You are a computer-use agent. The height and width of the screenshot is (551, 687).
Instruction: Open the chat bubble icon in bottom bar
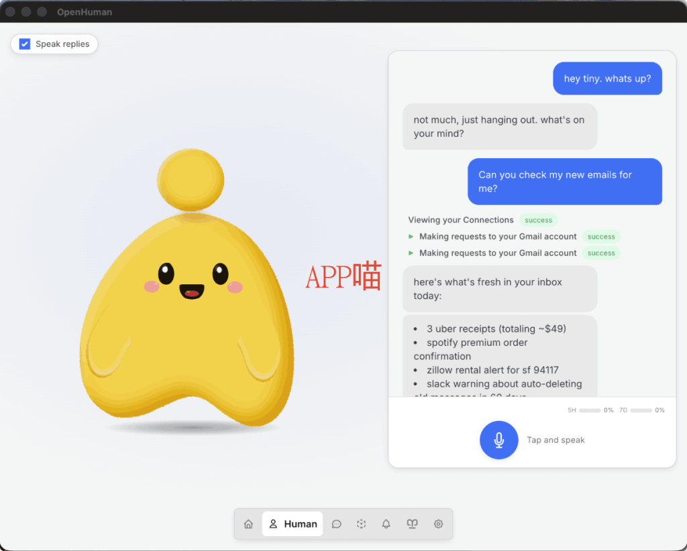(x=337, y=524)
